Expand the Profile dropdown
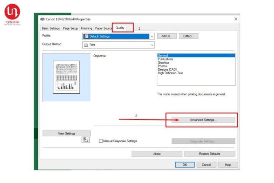Screen dimensions: 274x183 point(152,36)
